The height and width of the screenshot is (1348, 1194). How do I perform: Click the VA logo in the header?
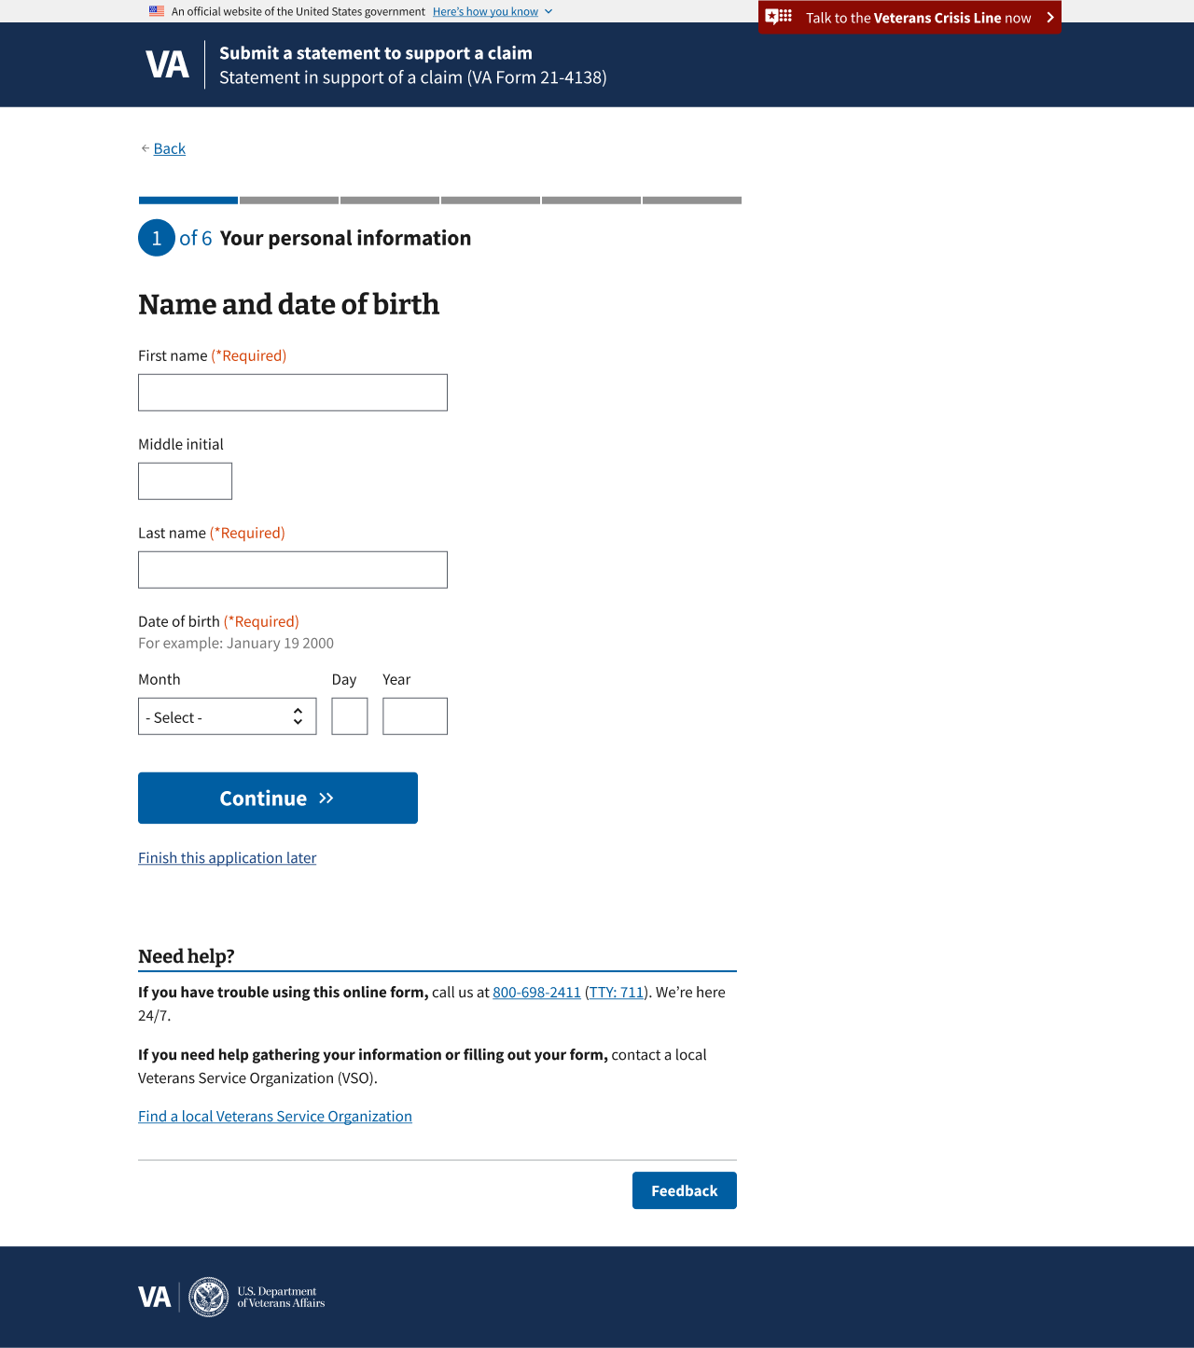167,64
